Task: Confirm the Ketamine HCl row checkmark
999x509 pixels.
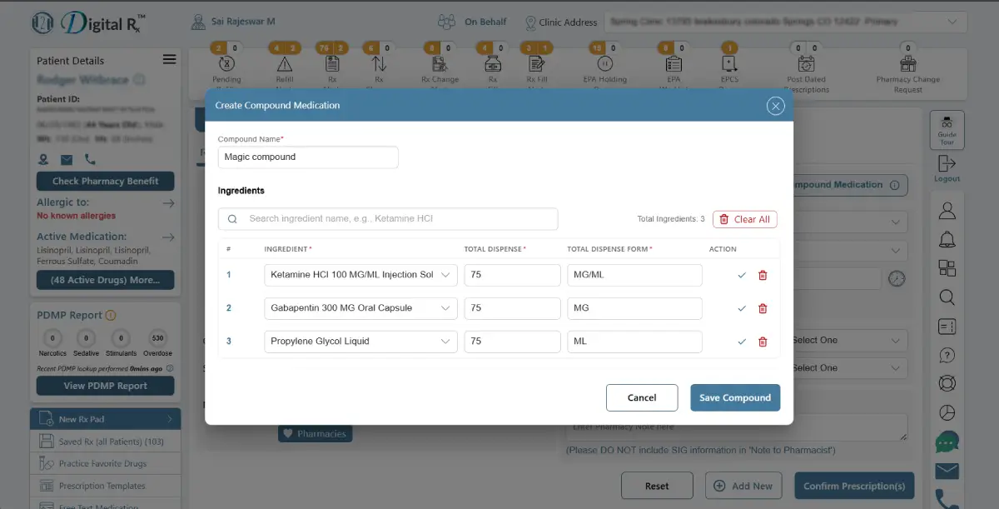Action: pyautogui.click(x=742, y=275)
